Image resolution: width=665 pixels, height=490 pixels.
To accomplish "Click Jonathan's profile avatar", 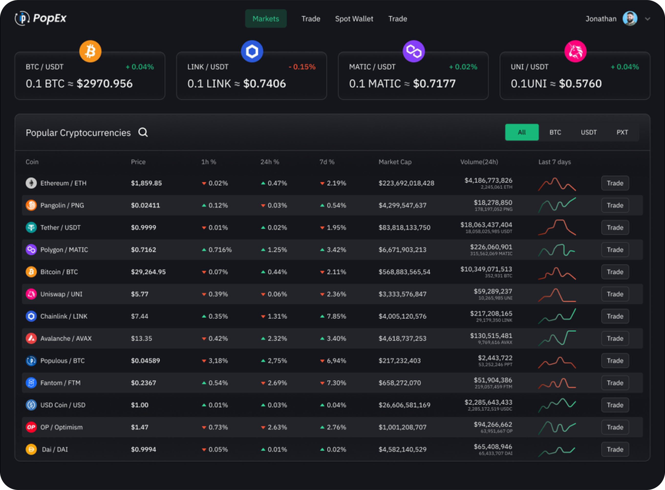I will tap(630, 19).
